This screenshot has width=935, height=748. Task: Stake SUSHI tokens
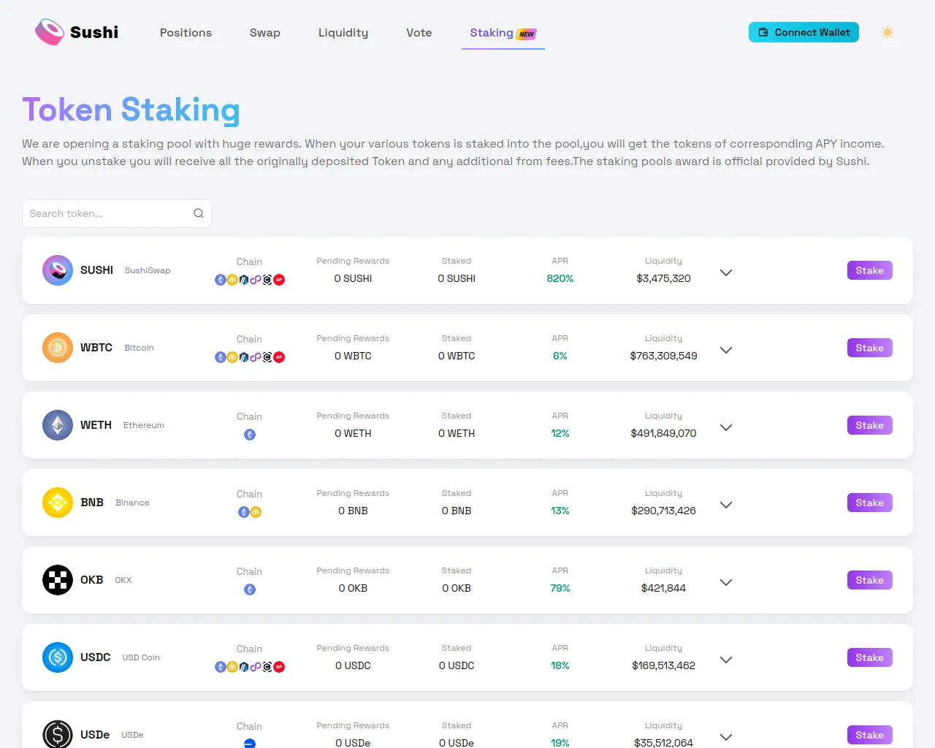click(870, 270)
